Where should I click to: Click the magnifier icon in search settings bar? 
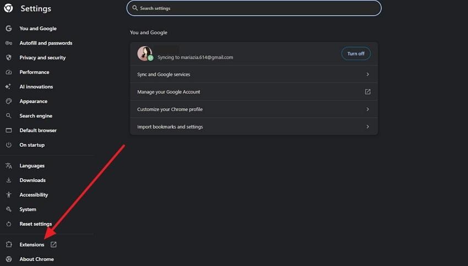point(135,8)
